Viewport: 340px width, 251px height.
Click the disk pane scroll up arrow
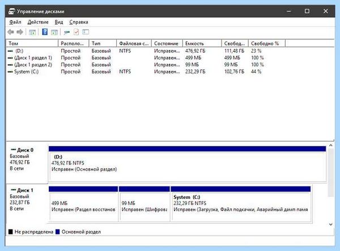click(331, 145)
